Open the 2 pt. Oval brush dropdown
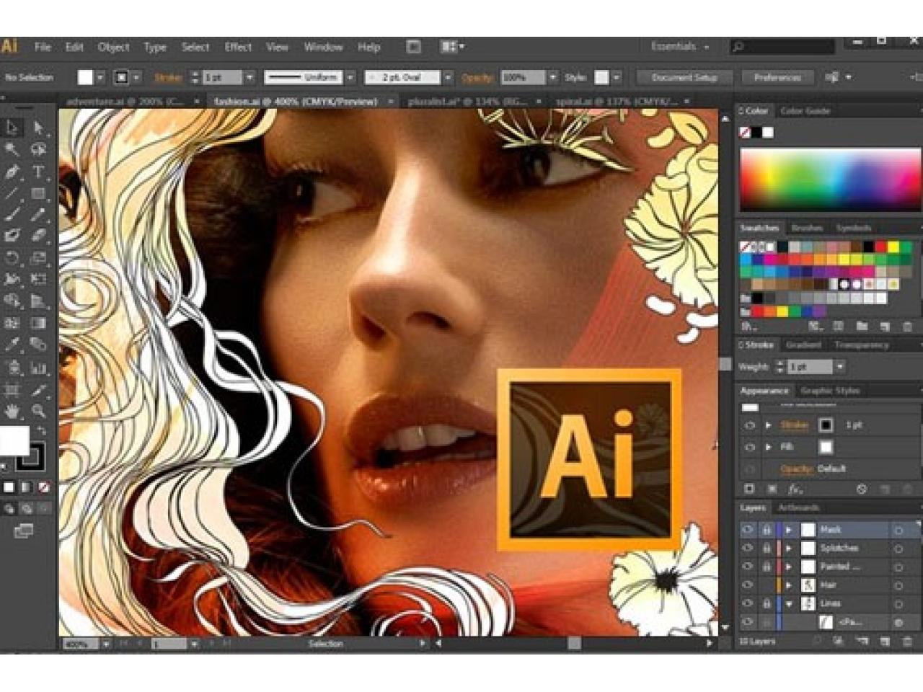This screenshot has width=923, height=692. [x=448, y=77]
